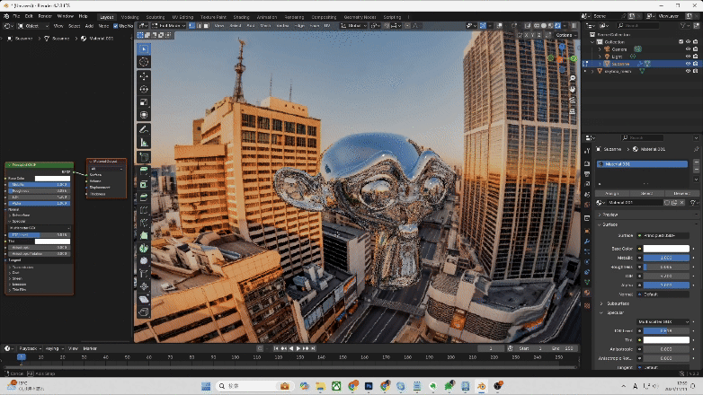Collapse the Collection tree in outliner
This screenshot has width=703, height=395.
tap(592, 41)
